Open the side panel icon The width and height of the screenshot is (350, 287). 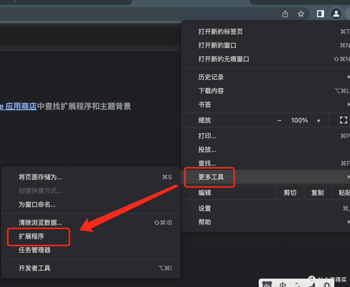click(320, 14)
